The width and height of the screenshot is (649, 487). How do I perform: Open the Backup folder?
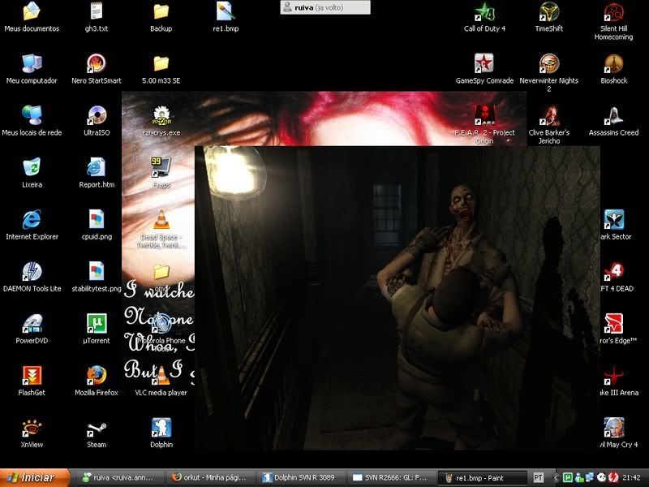click(161, 11)
